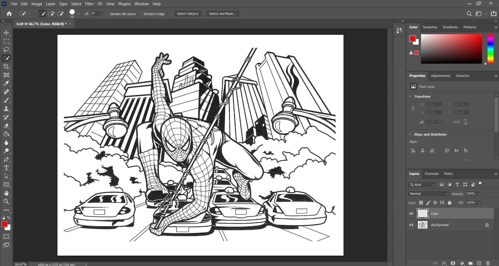499x266 pixels.
Task: Toggle lock position
Action: [x=435, y=203]
